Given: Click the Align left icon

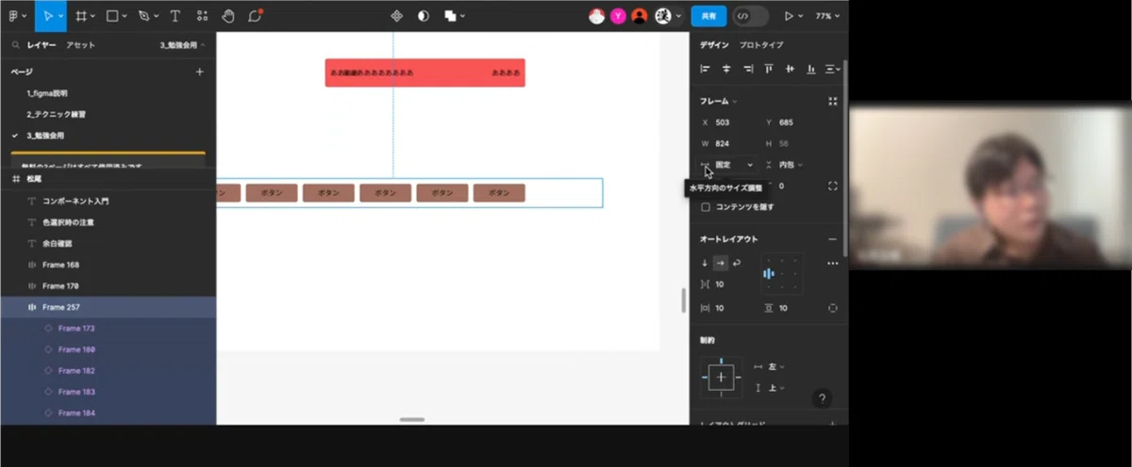Looking at the screenshot, I should coord(705,69).
